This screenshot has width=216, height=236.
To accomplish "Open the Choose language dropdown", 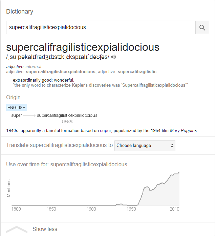I will point(145,146).
